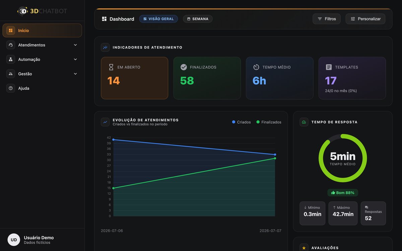Click the Ajuda question mark icon
Image resolution: width=402 pixels, height=251 pixels.
11,88
